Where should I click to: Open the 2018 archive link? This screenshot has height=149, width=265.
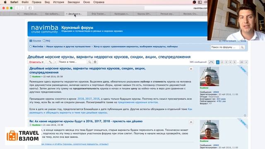click(x=81, y=99)
